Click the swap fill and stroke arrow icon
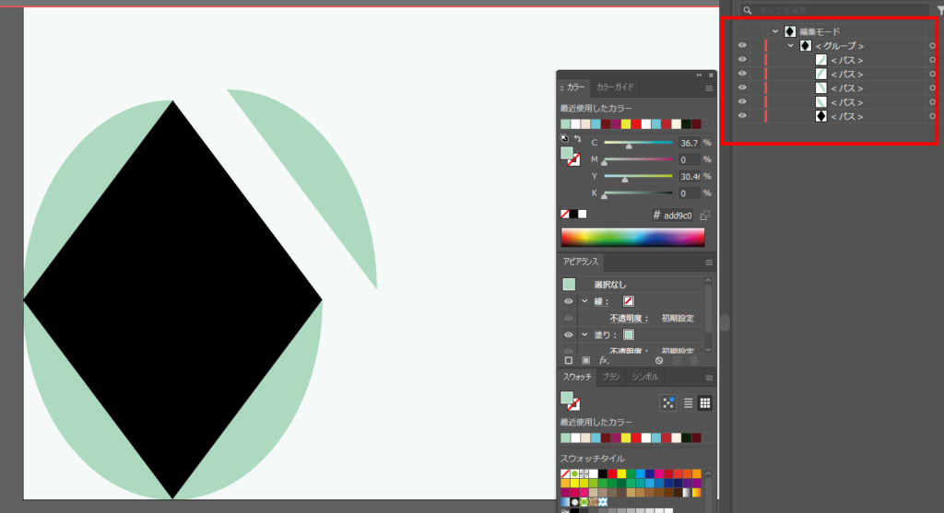 point(577,138)
